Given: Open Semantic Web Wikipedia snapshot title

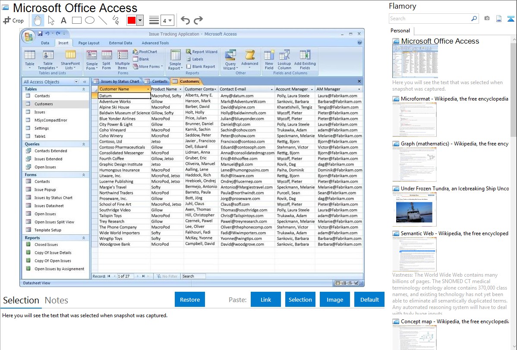Looking at the screenshot, I should point(454,233).
